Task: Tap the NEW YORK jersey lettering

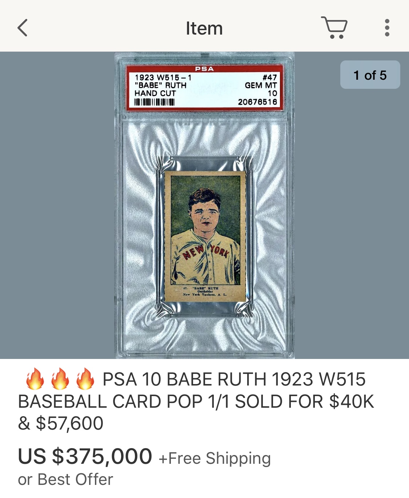Action: tap(206, 251)
